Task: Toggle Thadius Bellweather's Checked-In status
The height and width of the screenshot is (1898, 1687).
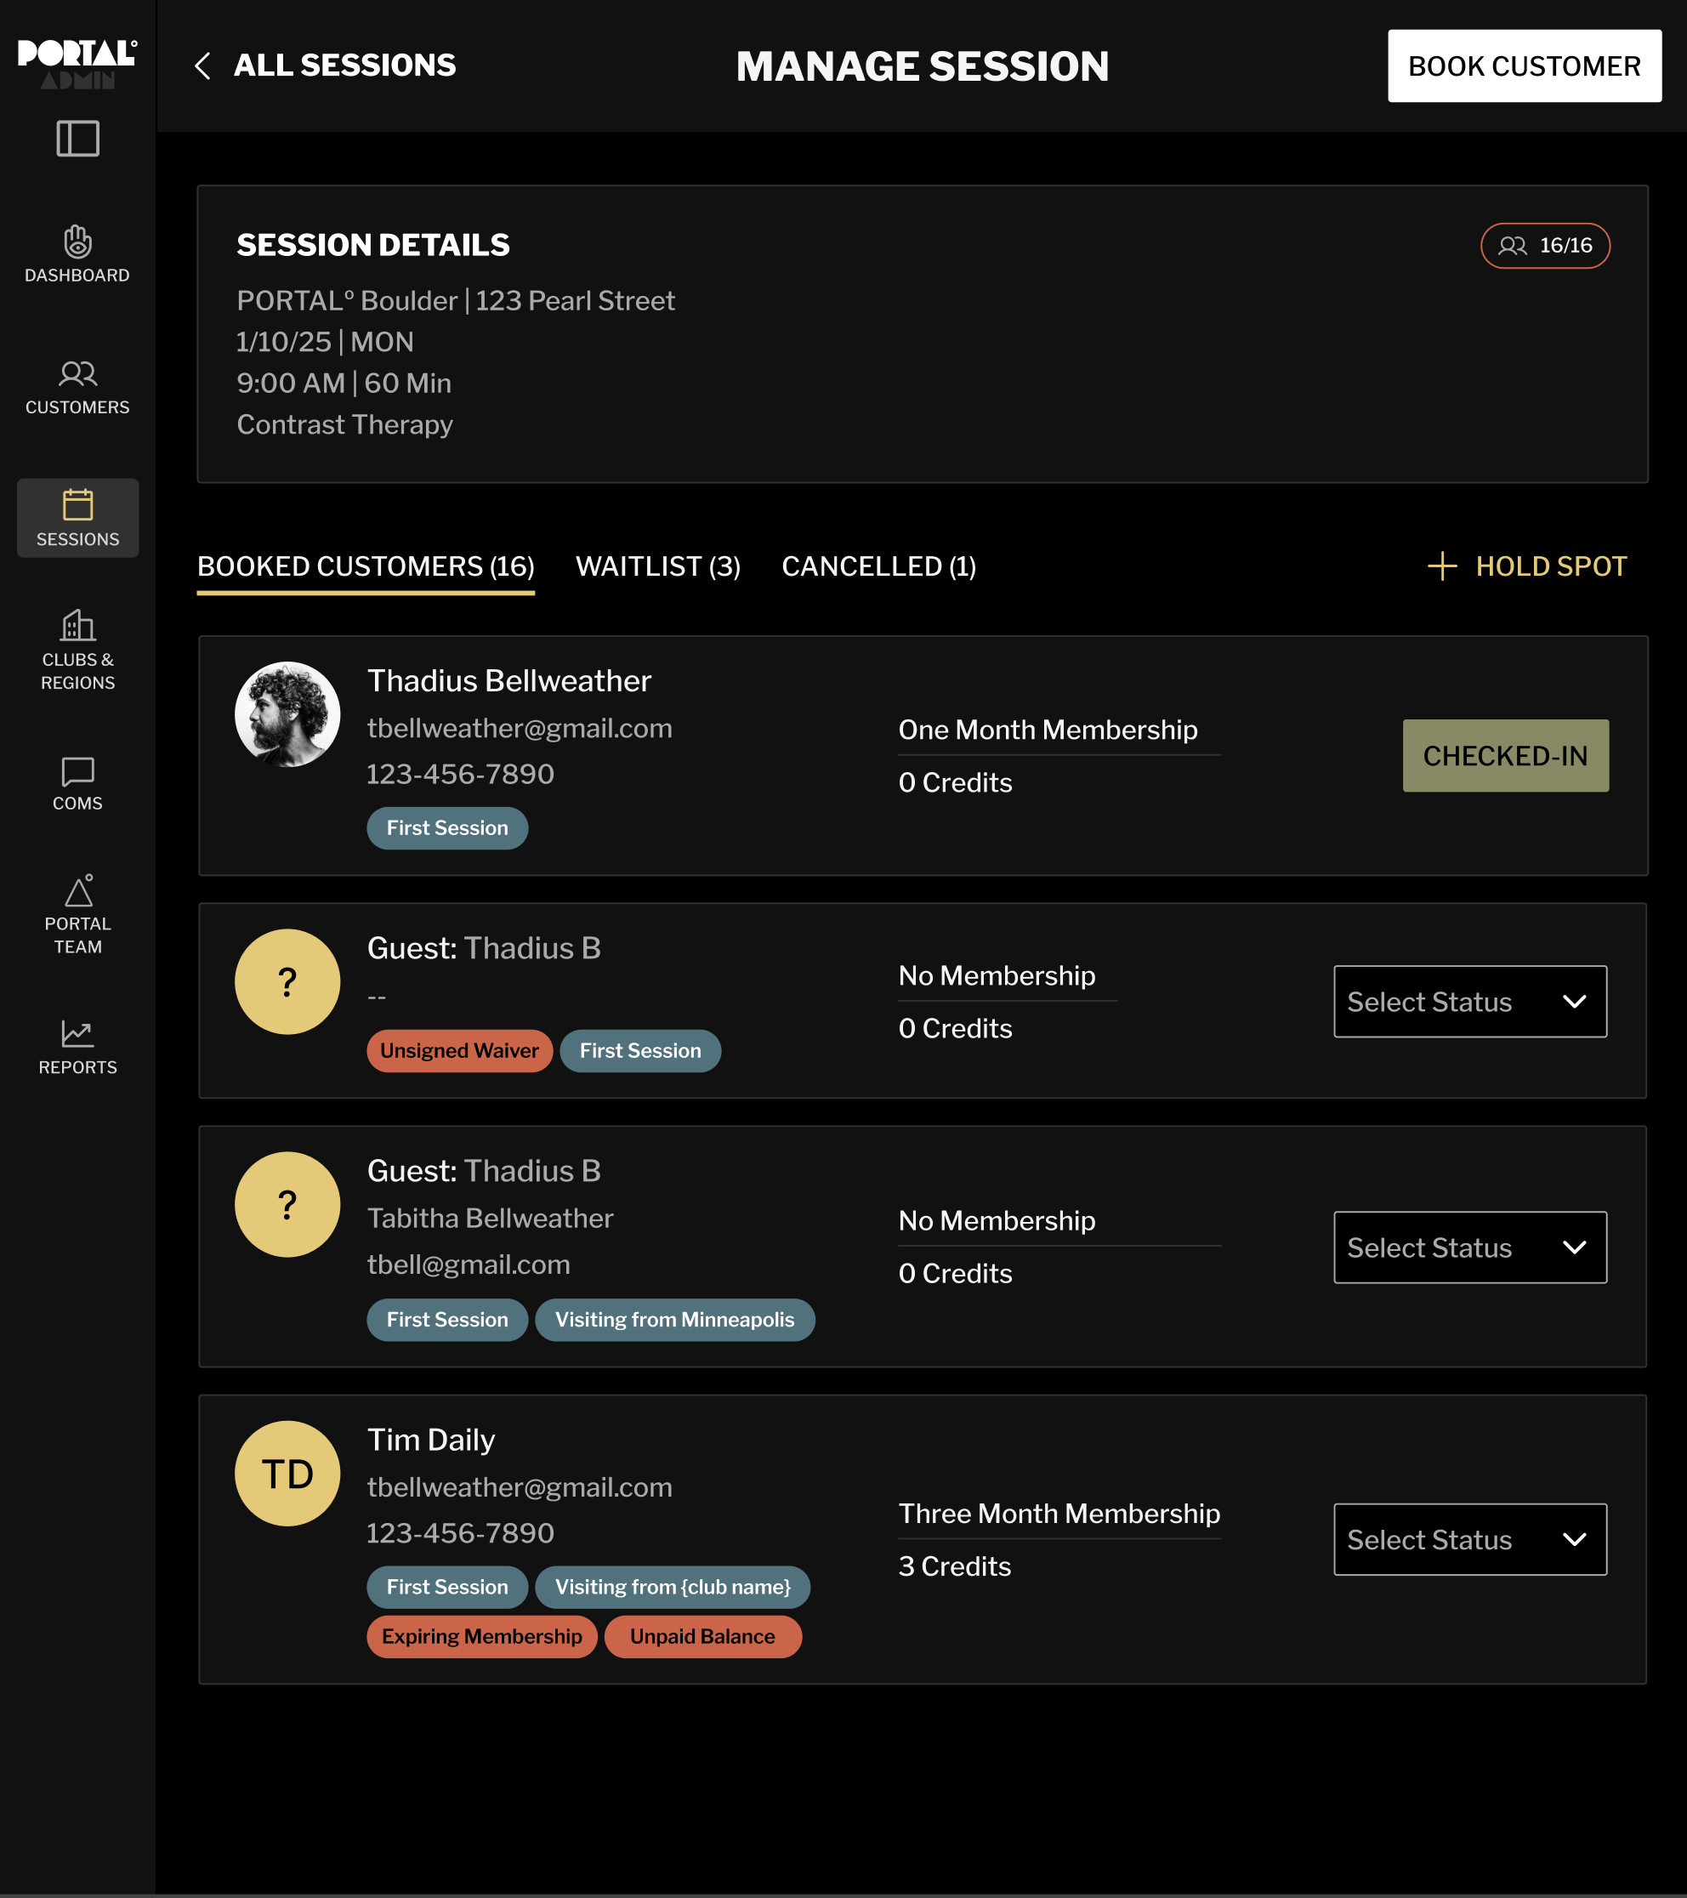Action: tap(1505, 756)
